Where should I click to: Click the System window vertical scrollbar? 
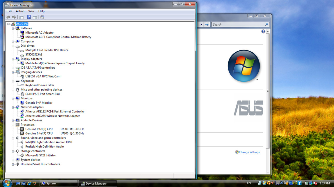(268, 91)
